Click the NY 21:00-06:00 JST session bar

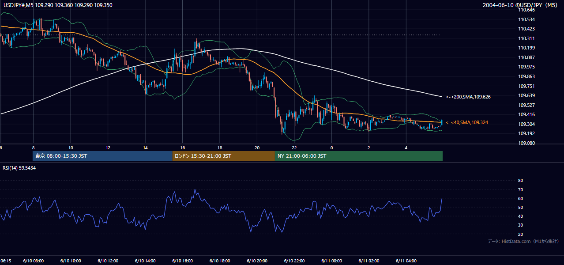tap(359, 156)
